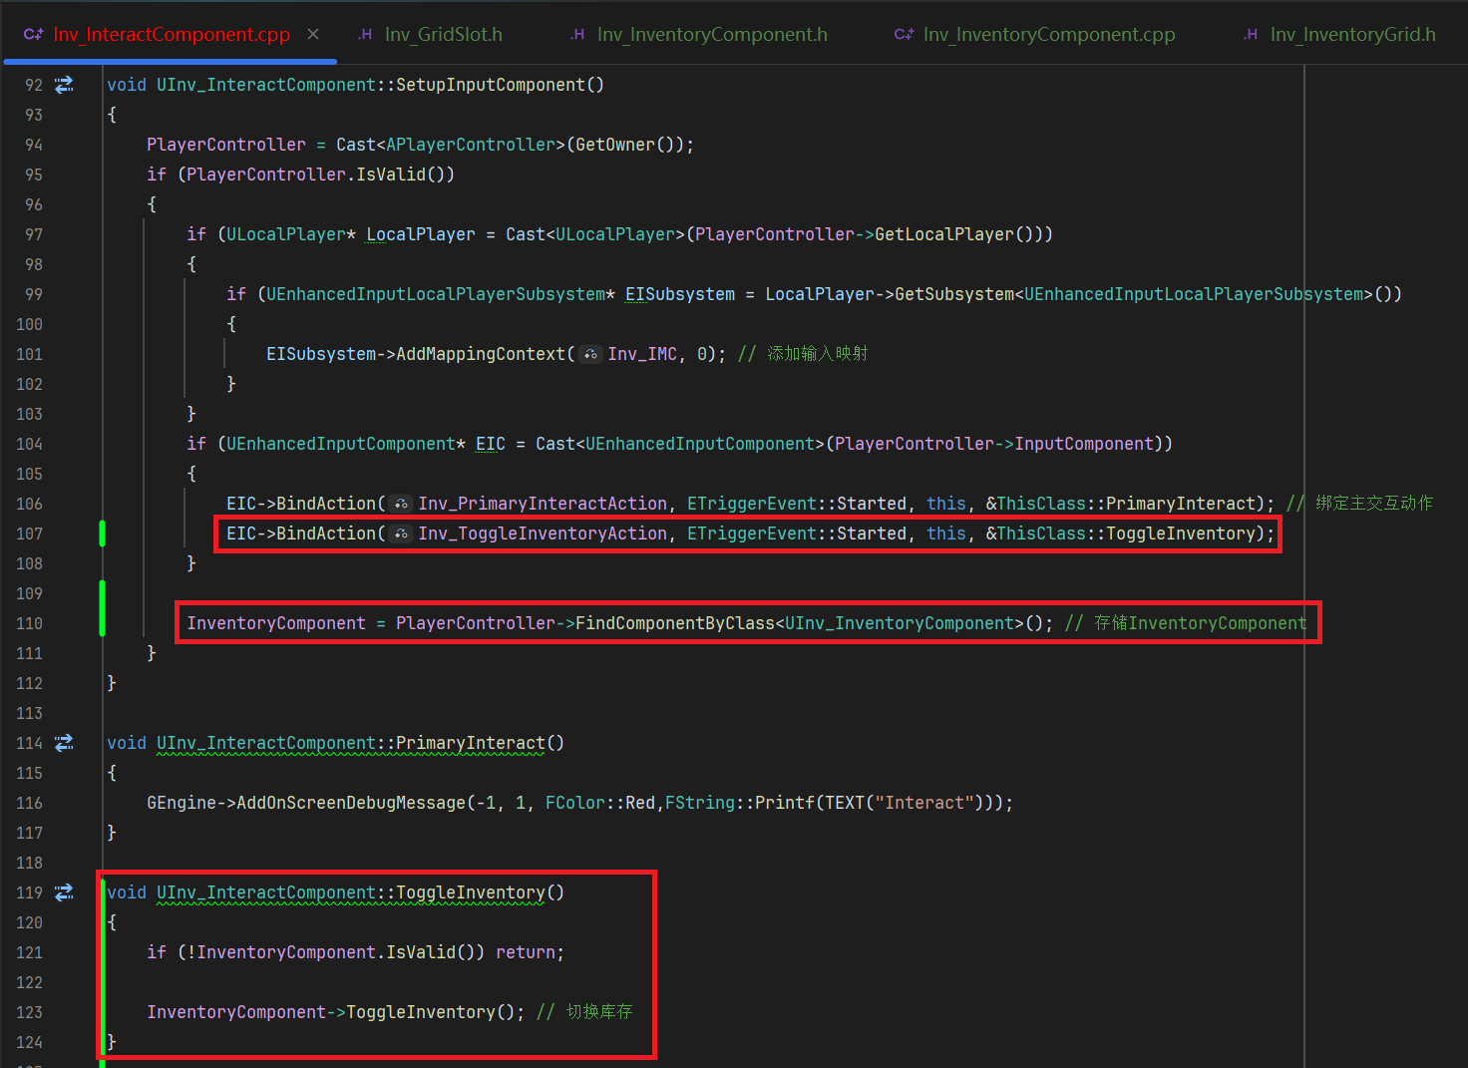Screen dimensions: 1468x1068
Task: Click the header file icon on Inv_InventoryGrid.h tab
Action: coord(1251,34)
